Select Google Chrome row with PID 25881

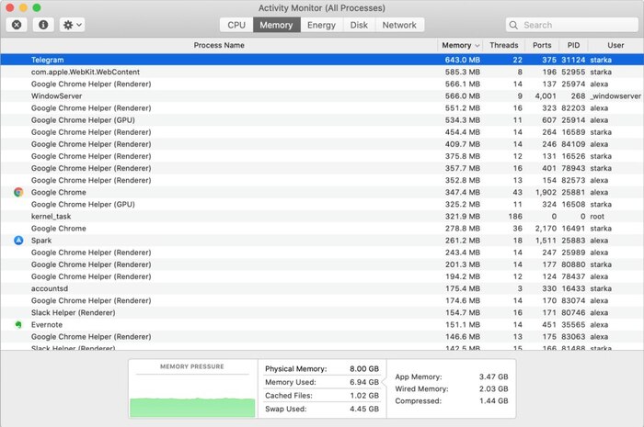[x=322, y=192]
